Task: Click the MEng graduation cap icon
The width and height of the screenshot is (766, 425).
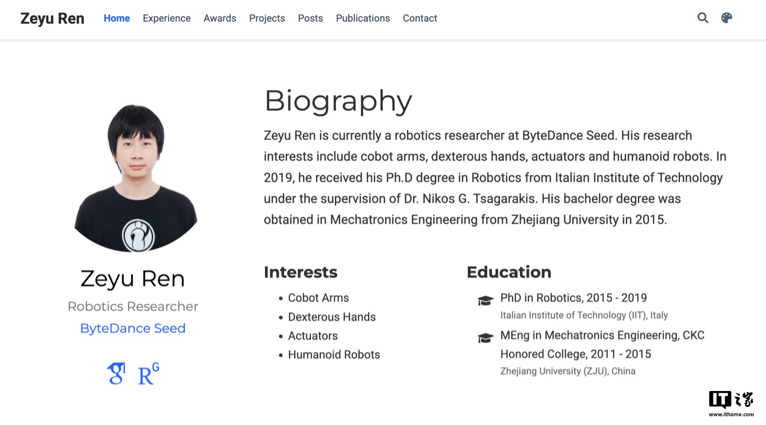Action: (x=485, y=338)
